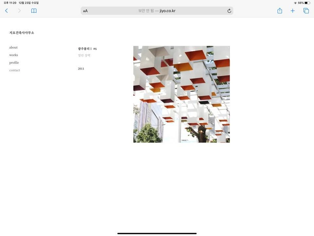Reload the page with refresh icon

[229, 11]
